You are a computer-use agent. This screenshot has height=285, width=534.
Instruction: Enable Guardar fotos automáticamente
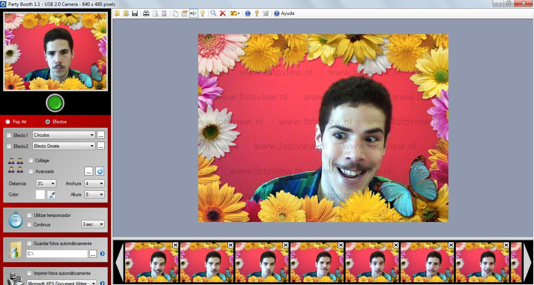29,244
